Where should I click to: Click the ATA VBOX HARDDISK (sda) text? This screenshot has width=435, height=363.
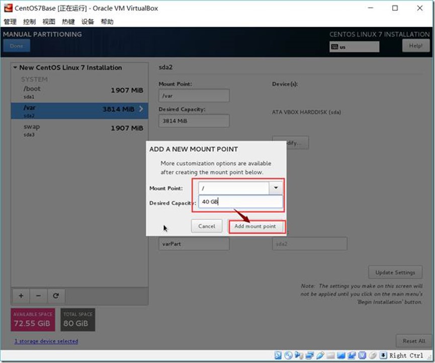pos(306,112)
